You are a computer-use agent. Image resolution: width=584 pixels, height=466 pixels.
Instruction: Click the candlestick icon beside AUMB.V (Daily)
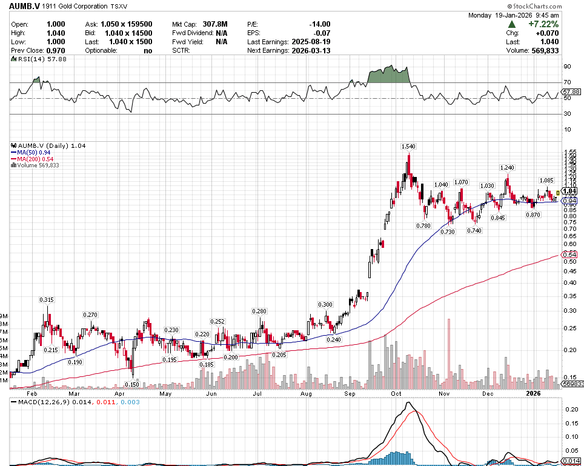[13, 146]
